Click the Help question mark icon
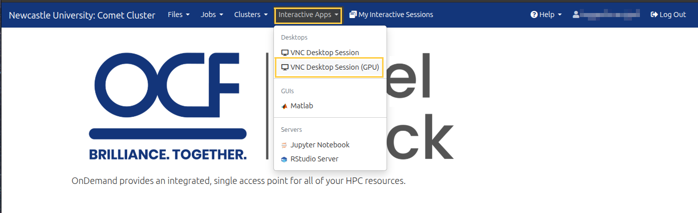Image resolution: width=698 pixels, height=213 pixels. pyautogui.click(x=534, y=15)
